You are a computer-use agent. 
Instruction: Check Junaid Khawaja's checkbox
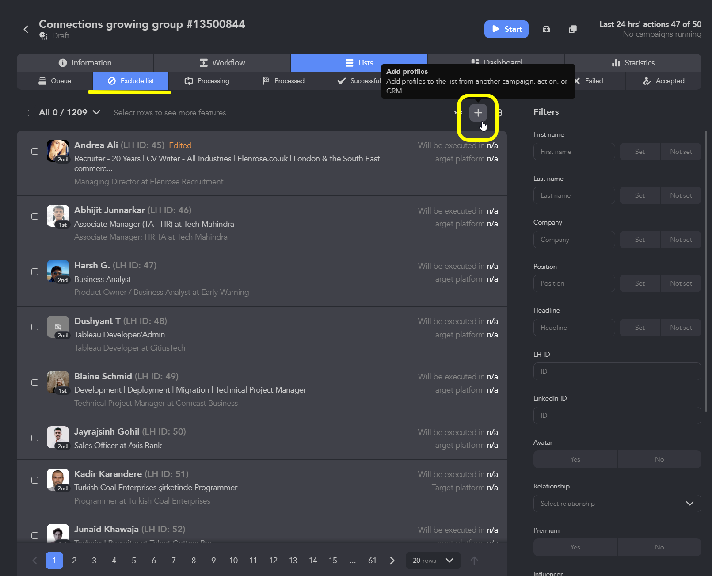[x=34, y=535]
